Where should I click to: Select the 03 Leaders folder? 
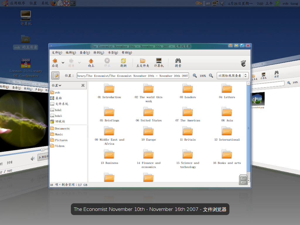pyautogui.click(x=188, y=91)
